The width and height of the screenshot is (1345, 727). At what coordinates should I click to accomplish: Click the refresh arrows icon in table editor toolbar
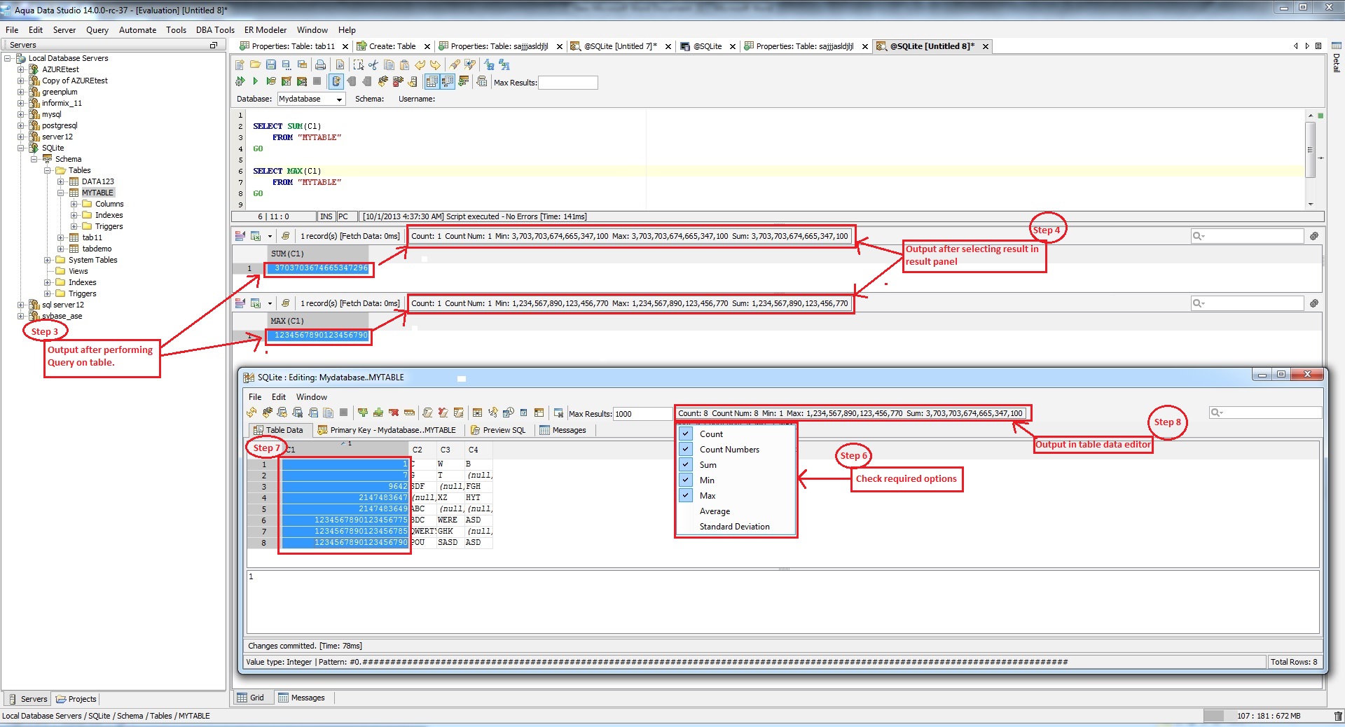251,413
